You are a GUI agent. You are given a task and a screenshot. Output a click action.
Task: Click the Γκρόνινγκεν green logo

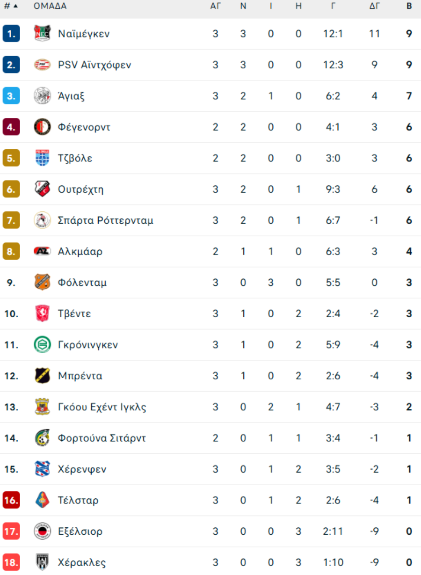pos(42,345)
